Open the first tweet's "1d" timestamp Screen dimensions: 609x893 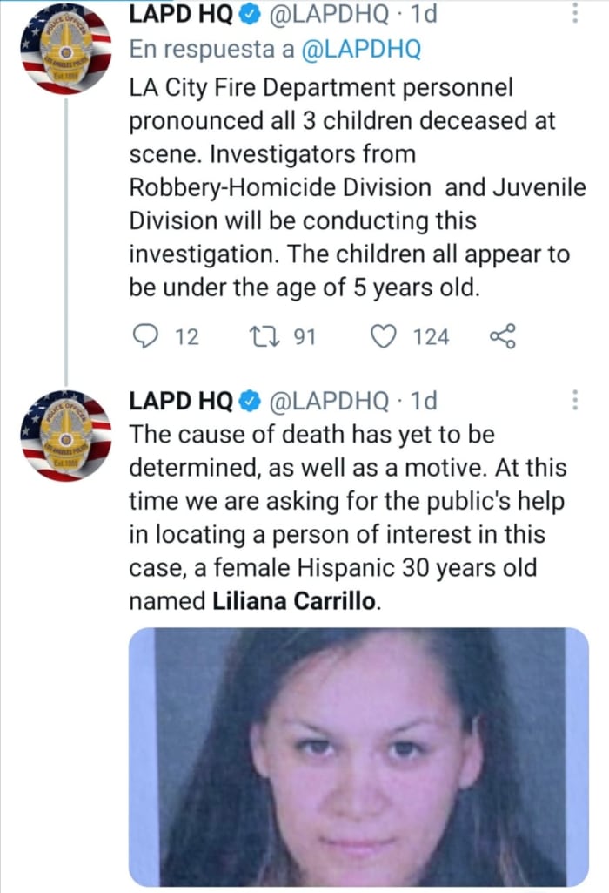pyautogui.click(x=422, y=14)
